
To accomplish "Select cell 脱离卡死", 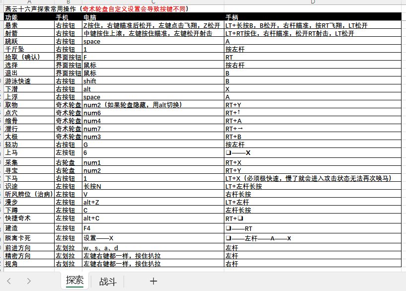I will [29, 238].
